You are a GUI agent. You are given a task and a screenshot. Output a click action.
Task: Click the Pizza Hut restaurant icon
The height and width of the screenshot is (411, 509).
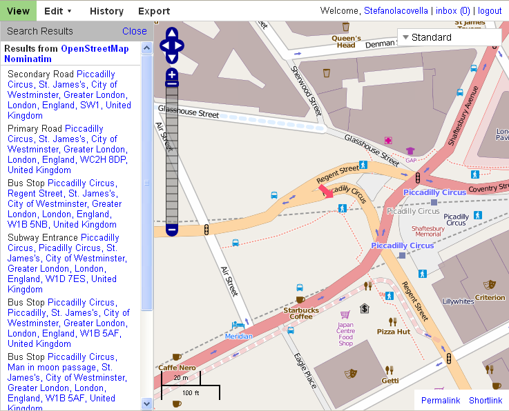393,321
